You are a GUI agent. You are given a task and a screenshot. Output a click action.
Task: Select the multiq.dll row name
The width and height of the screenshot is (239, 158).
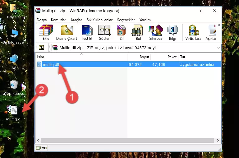(51, 64)
